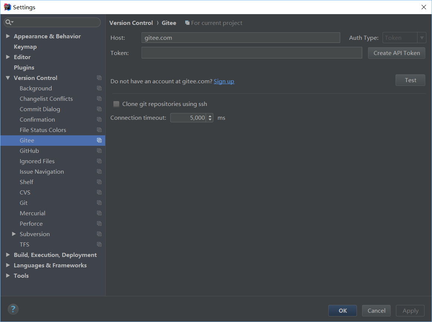Screen dimensions: 432x322
Task: Click the Test connection button
Action: tap(410, 80)
